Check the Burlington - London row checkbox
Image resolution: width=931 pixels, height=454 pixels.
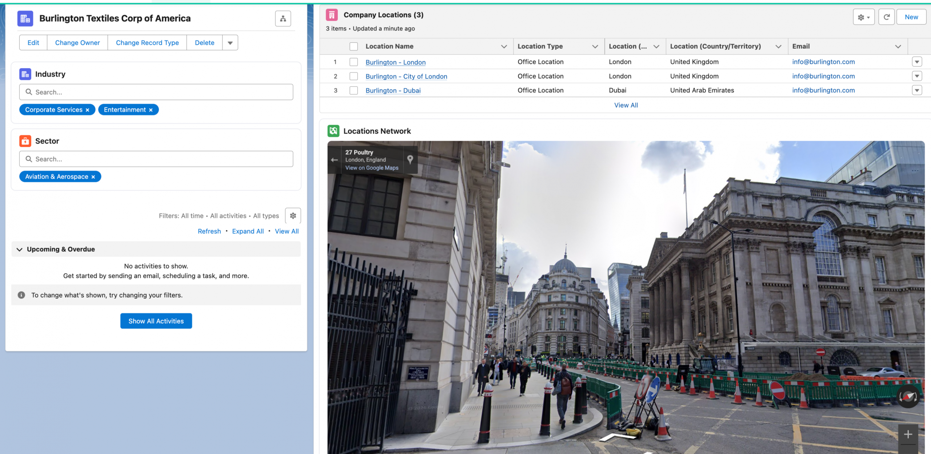tap(353, 62)
